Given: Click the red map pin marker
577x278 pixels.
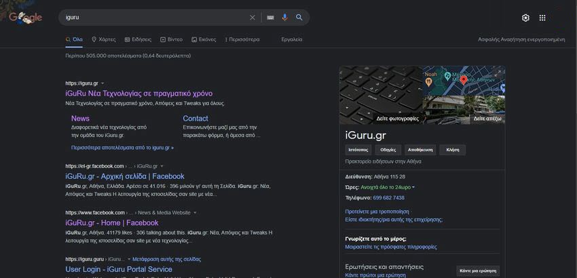Looking at the screenshot, I should point(464,80).
